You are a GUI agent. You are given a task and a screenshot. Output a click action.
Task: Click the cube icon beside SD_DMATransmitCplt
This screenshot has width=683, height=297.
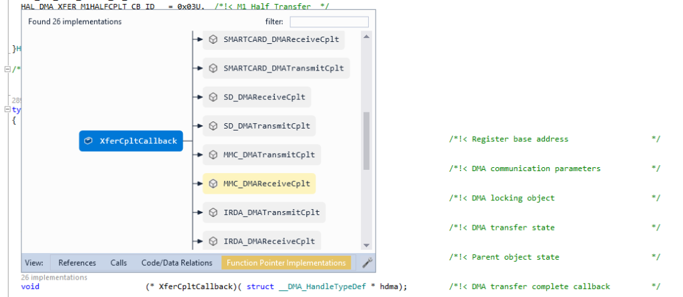[x=213, y=126]
